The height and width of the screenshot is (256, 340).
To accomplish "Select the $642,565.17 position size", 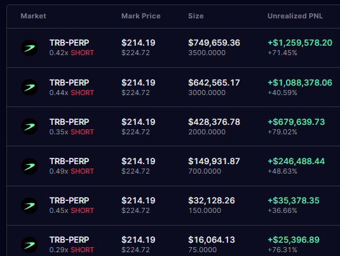I will tap(214, 82).
